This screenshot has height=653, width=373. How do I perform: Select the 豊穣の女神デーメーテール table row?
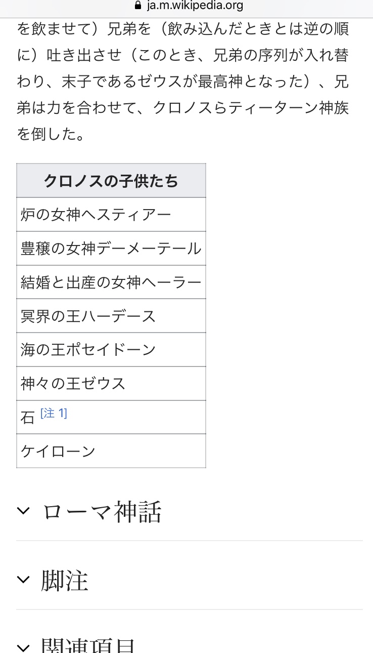(x=111, y=249)
